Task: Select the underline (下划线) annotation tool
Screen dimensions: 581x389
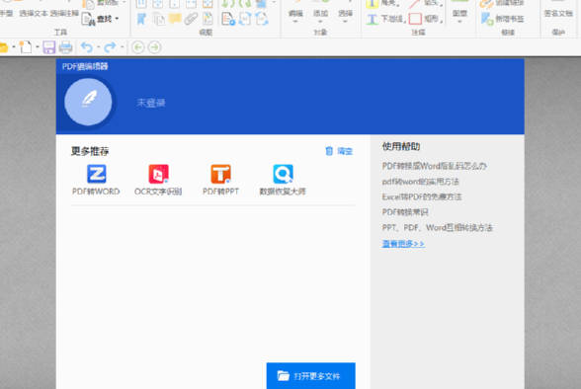Action: tap(385, 19)
